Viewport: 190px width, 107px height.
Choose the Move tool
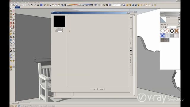click(x=11, y=23)
